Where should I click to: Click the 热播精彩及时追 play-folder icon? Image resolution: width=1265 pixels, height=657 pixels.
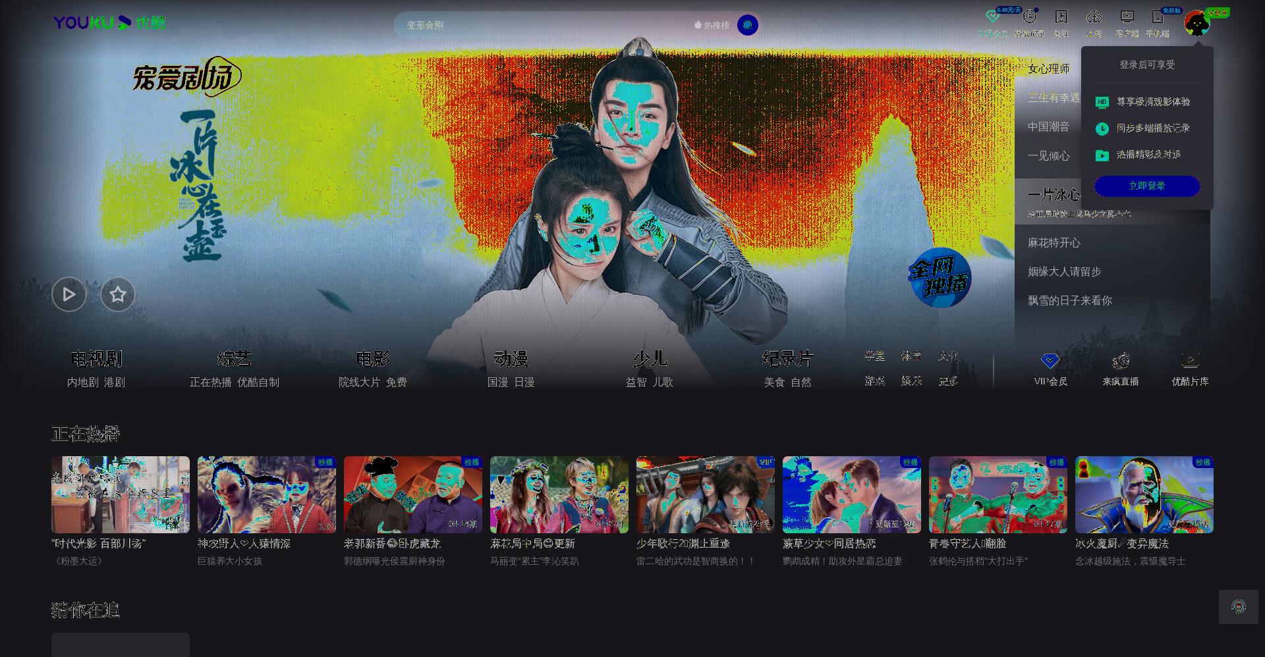point(1102,155)
